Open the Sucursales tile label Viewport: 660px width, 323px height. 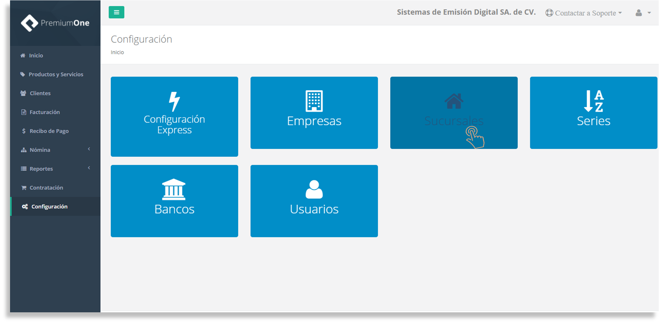pos(454,121)
